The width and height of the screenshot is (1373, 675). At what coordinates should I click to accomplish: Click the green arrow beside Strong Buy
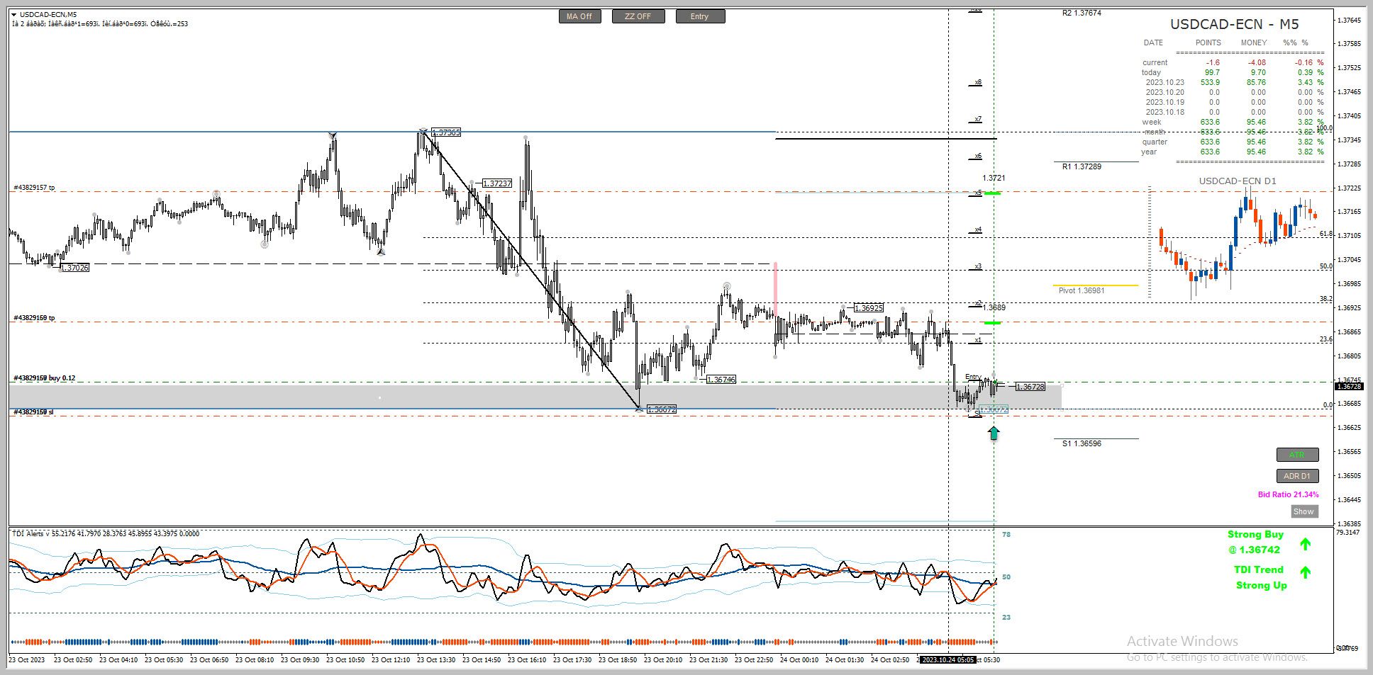1305,544
